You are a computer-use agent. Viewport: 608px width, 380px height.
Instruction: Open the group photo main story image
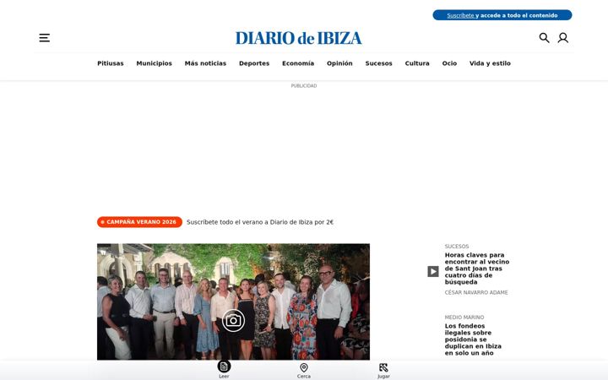click(x=233, y=301)
